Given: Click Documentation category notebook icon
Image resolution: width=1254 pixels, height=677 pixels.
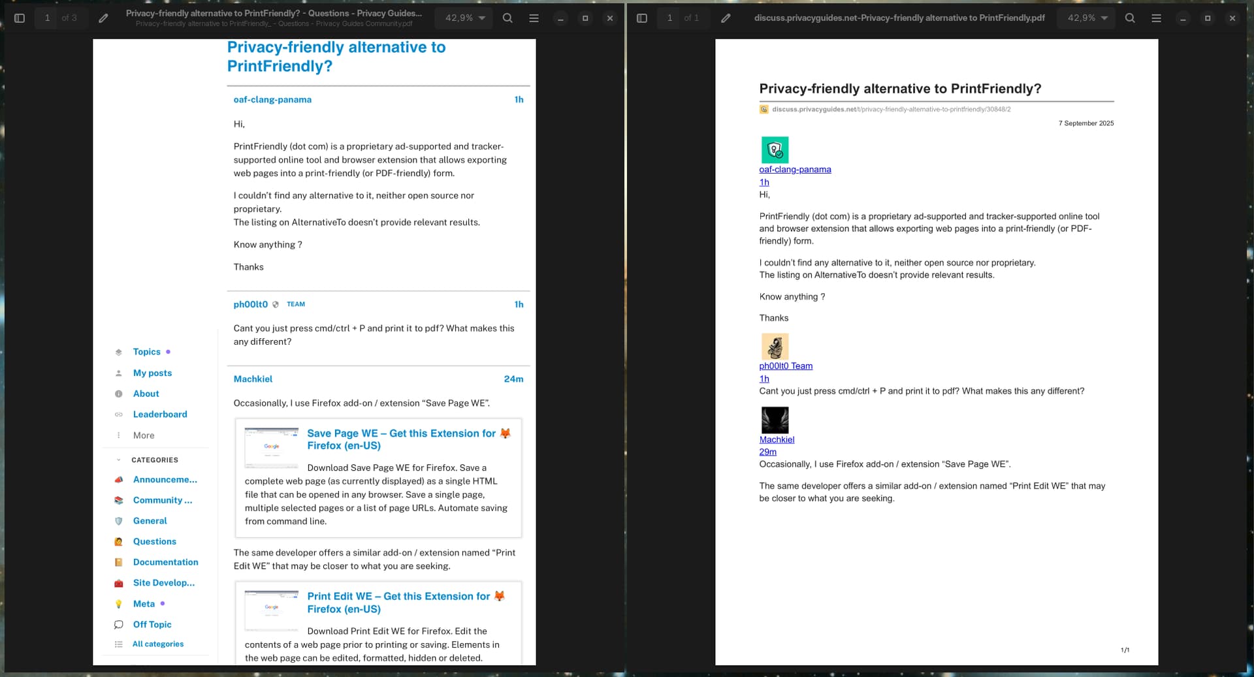Looking at the screenshot, I should coord(118,562).
